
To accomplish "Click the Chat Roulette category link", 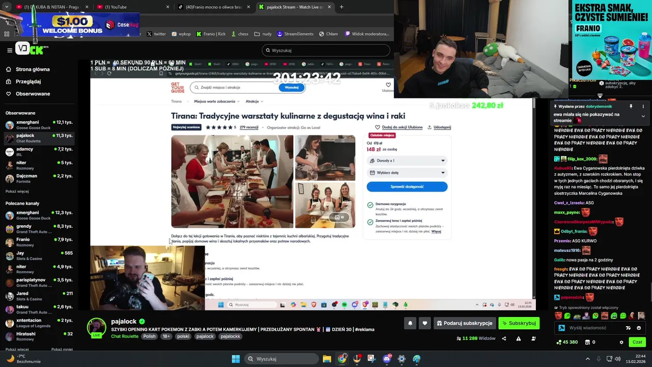I will (x=125, y=336).
